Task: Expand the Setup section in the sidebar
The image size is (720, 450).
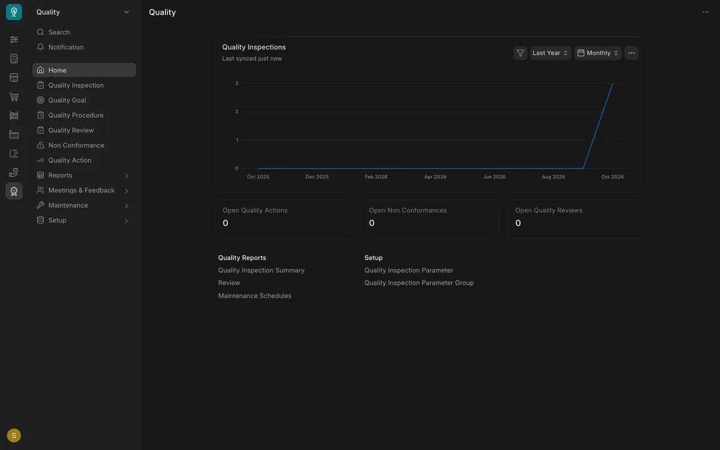Action: (x=84, y=220)
